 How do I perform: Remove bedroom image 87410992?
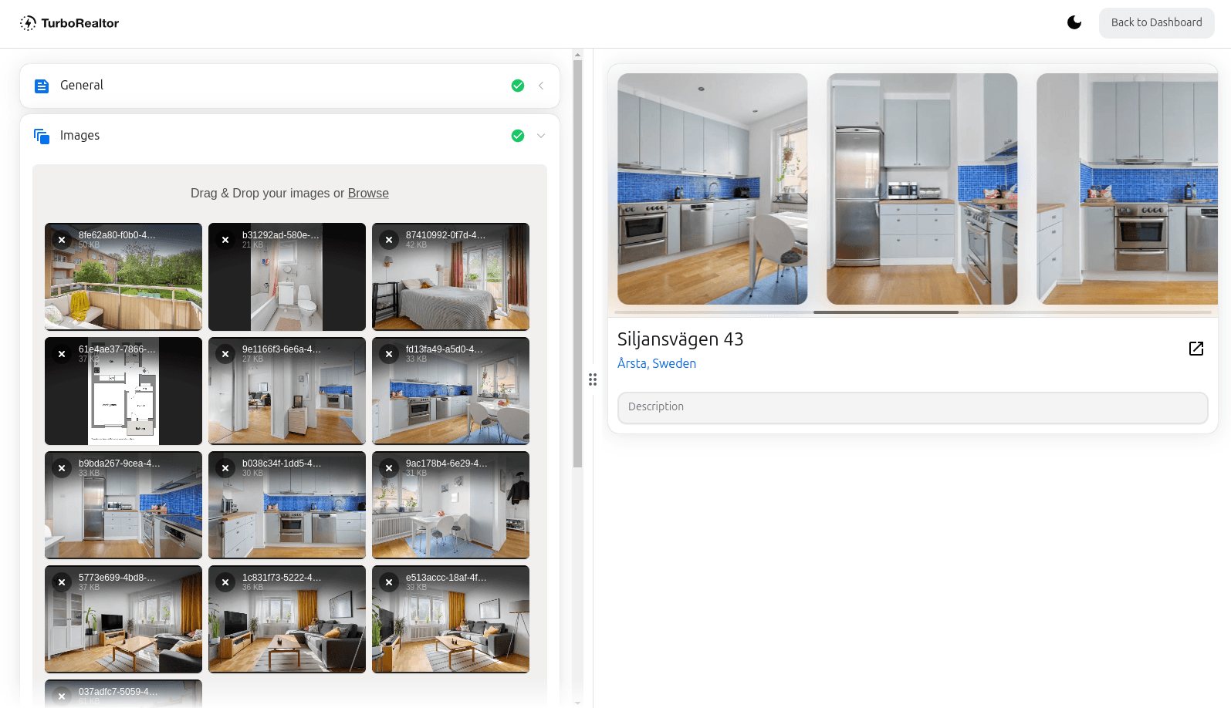click(389, 240)
